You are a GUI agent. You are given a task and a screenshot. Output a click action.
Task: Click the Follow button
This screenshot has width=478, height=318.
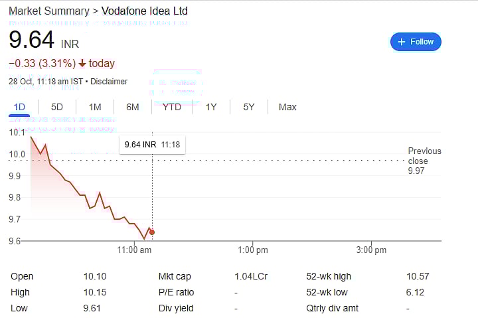pyautogui.click(x=416, y=42)
